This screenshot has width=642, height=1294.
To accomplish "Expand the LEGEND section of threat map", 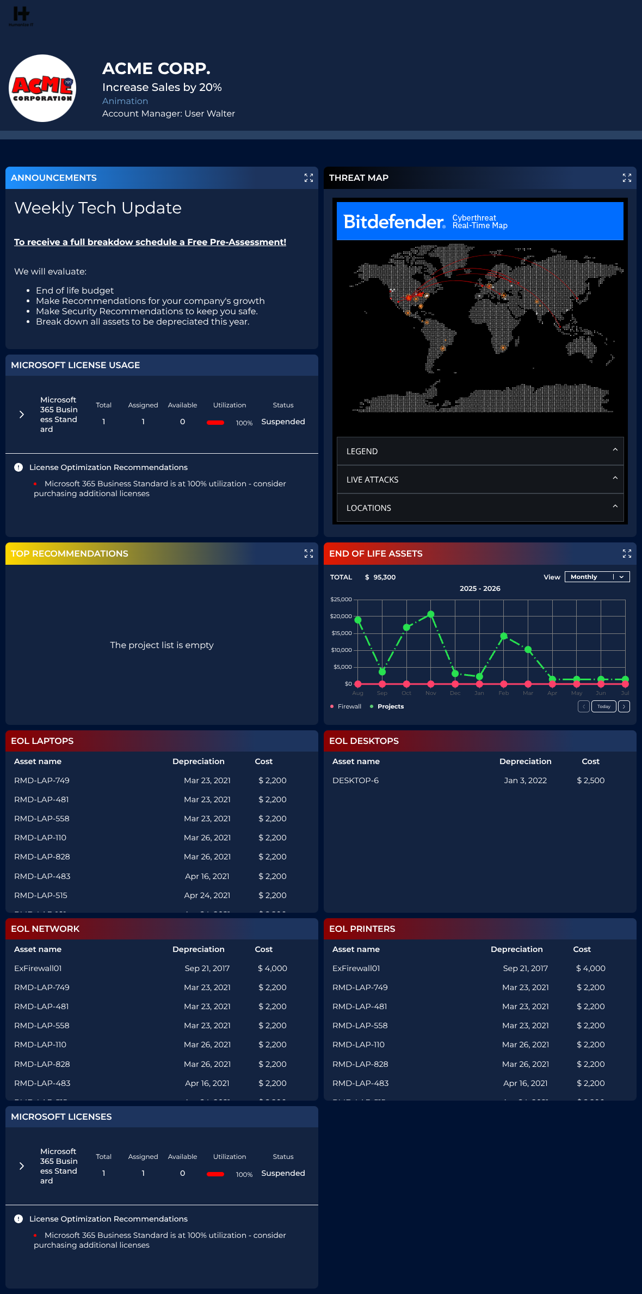I will click(x=480, y=451).
